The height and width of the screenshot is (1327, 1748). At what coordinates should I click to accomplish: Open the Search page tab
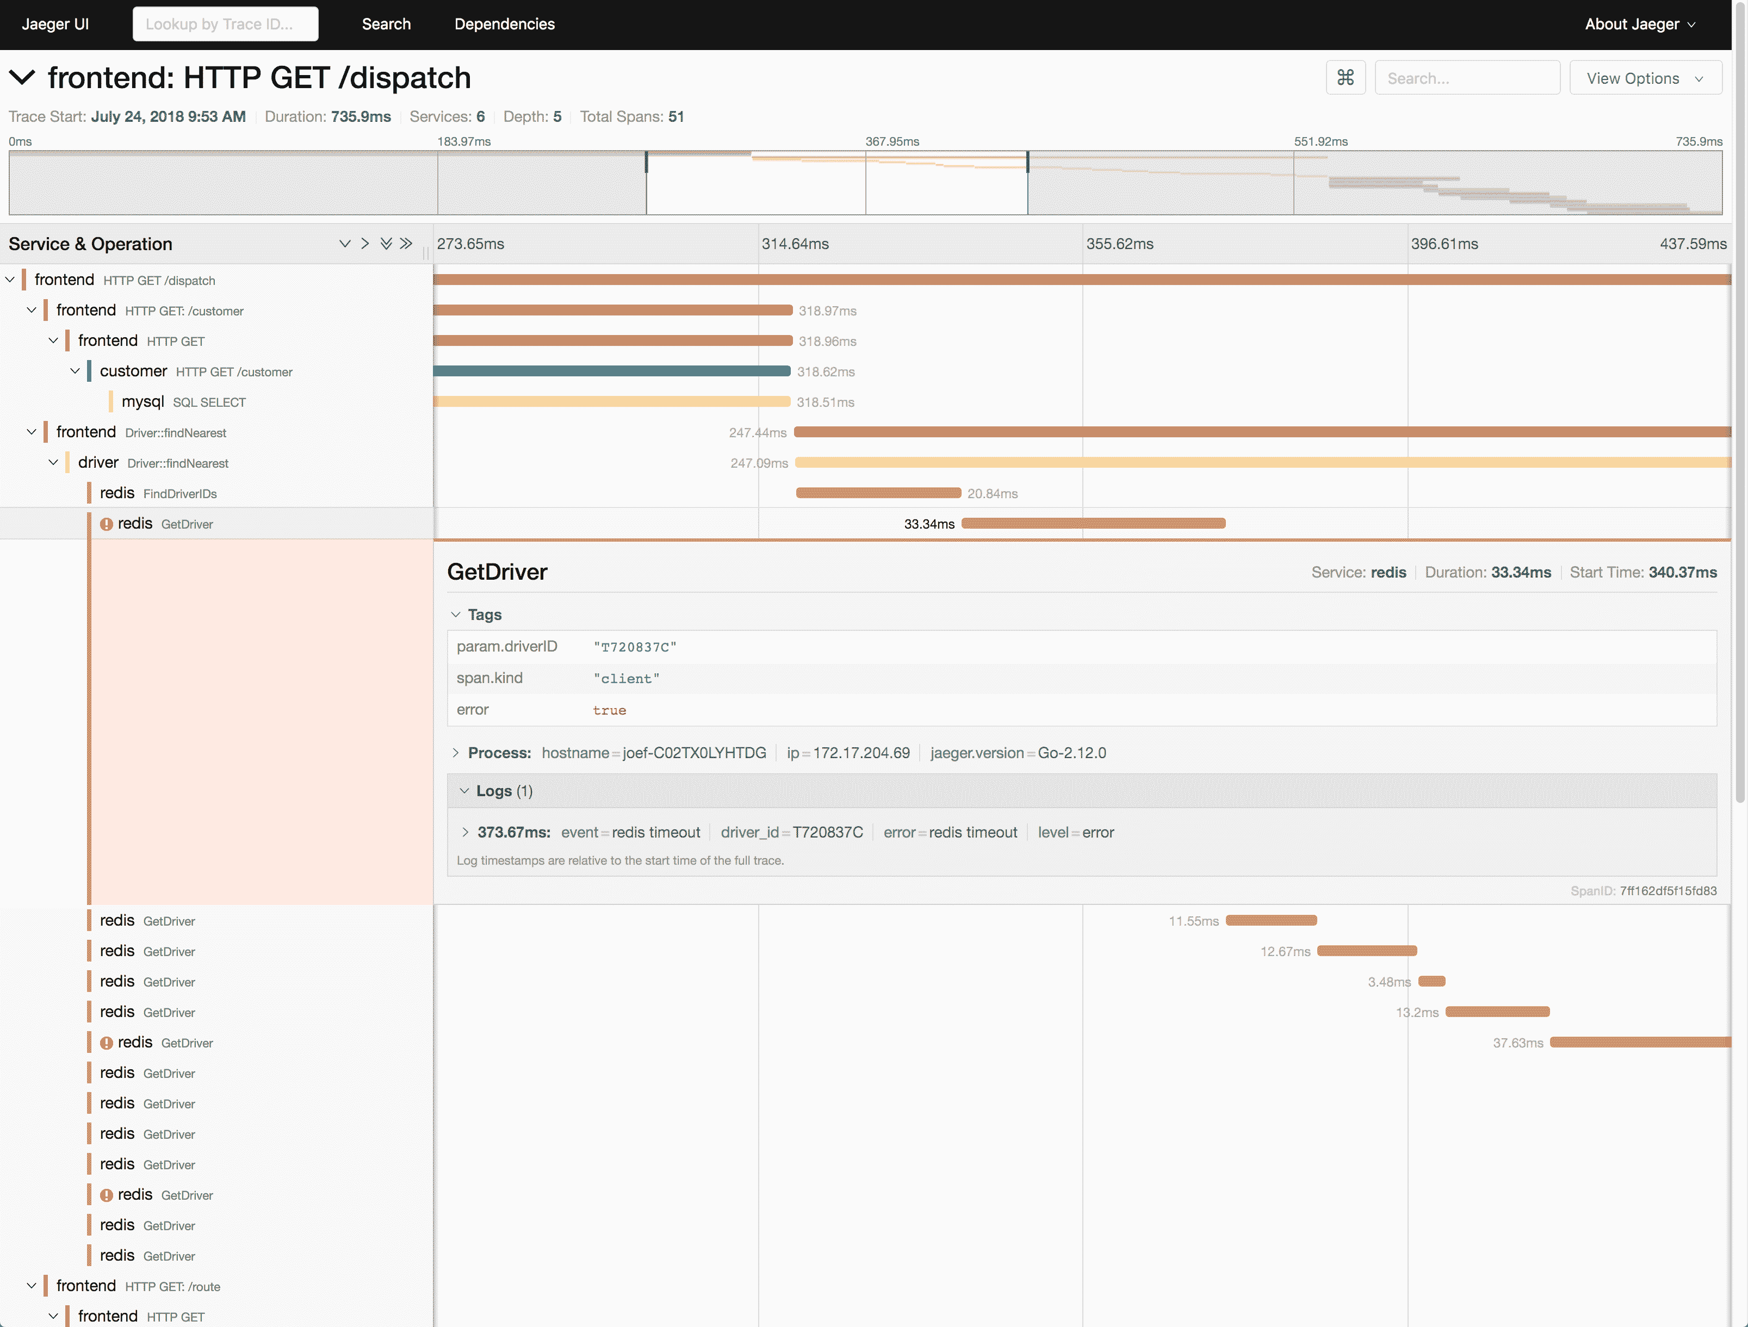[386, 24]
